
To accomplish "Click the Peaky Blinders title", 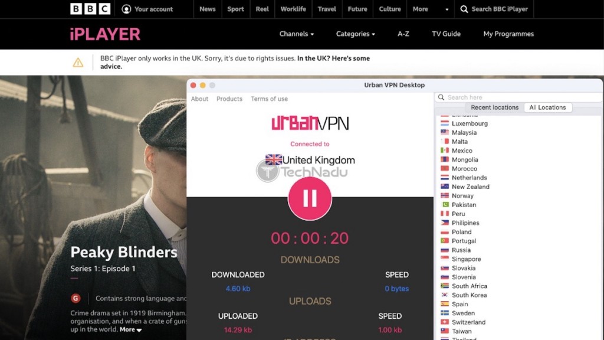I will [x=124, y=252].
